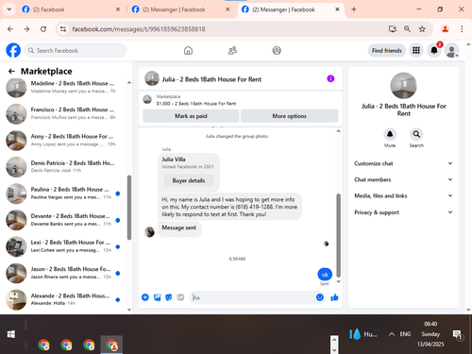Expand Customize chat section
This screenshot has width=472, height=354.
pos(403,163)
